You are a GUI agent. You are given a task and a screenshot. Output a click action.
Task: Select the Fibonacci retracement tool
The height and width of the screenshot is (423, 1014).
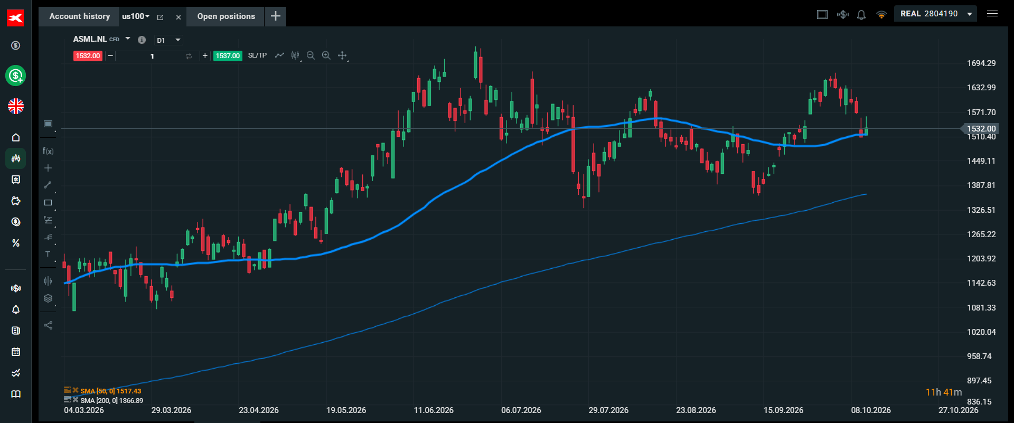coord(48,220)
